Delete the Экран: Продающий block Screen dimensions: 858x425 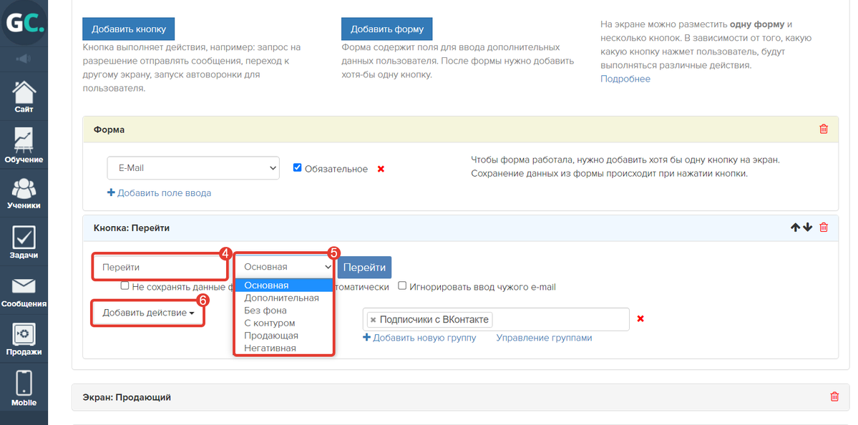(x=834, y=396)
